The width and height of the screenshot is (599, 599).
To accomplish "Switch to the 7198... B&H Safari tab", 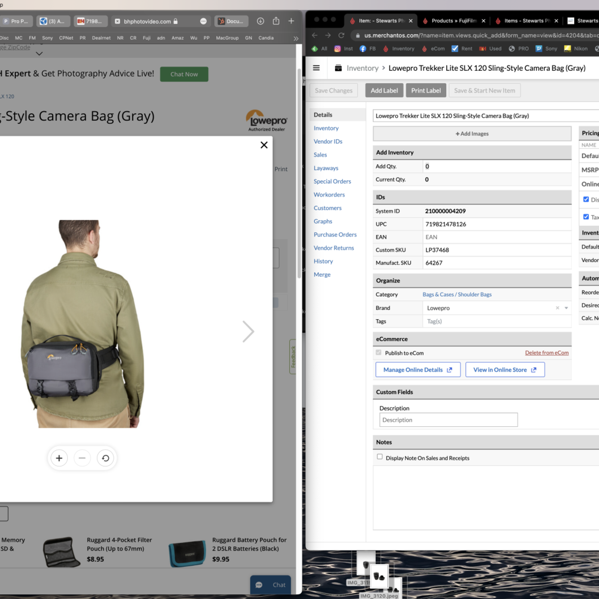I will point(90,21).
